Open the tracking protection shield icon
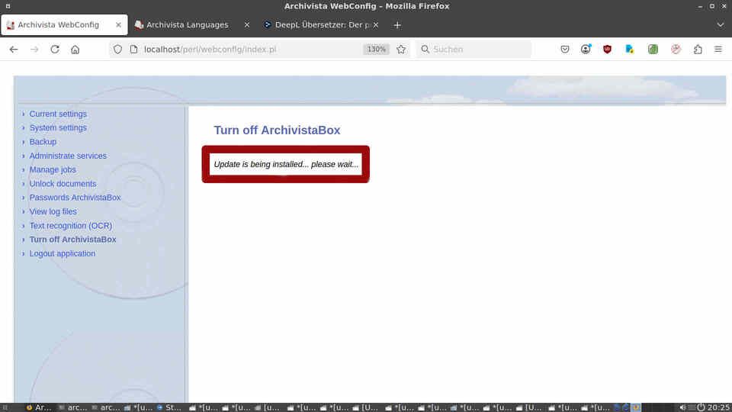This screenshot has width=732, height=412. pyautogui.click(x=117, y=49)
